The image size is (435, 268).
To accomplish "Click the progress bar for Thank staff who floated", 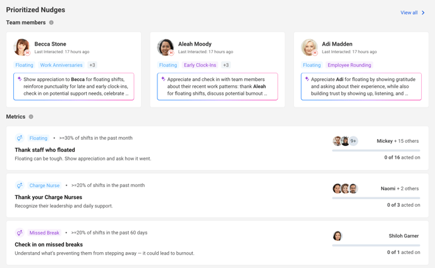I will click(x=376, y=150).
